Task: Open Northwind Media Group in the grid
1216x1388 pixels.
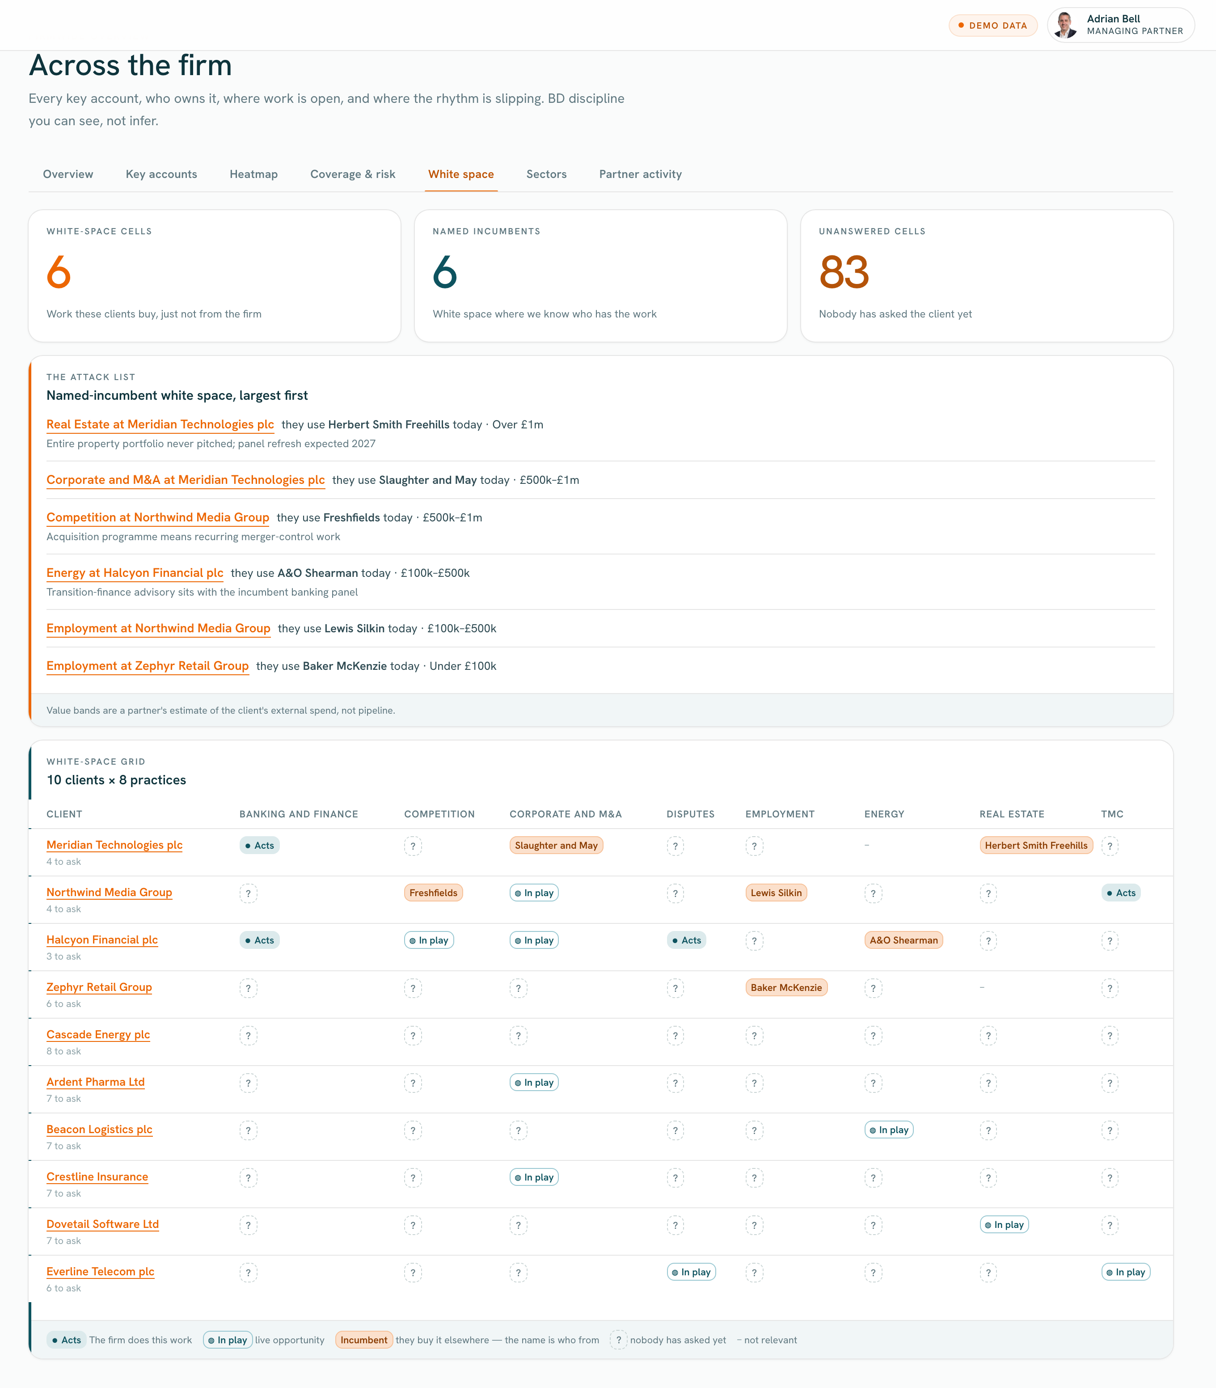Action: tap(109, 893)
